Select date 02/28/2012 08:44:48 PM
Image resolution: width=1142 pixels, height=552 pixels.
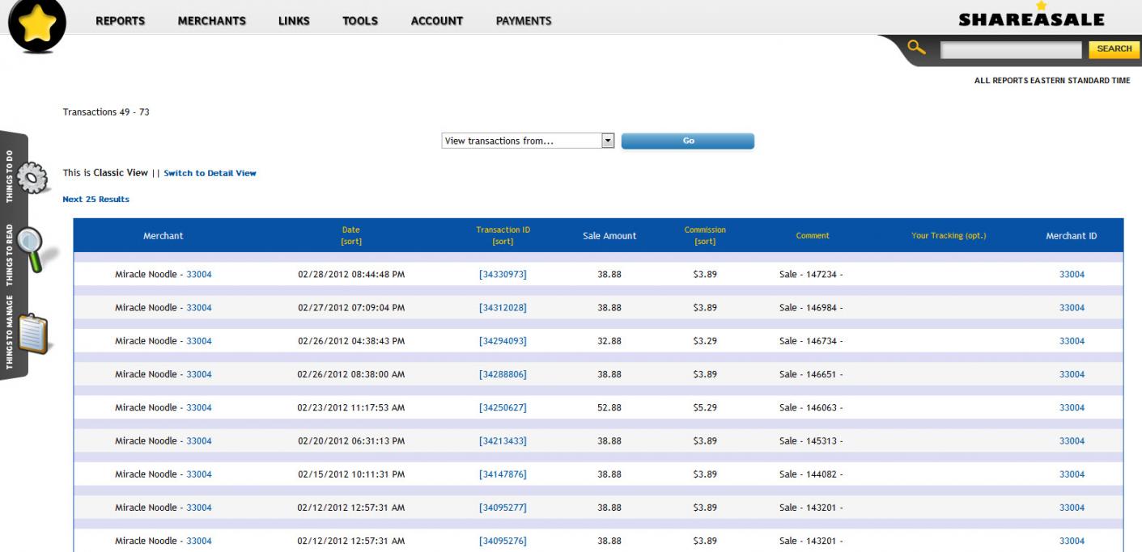coord(351,275)
